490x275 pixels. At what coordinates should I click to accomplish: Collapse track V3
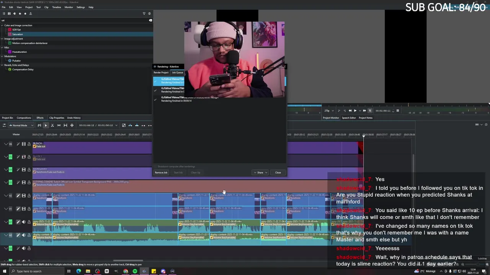(x=6, y=182)
